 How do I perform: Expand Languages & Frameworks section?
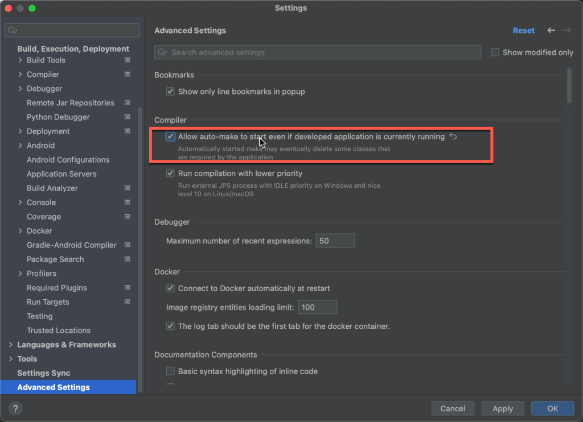11,345
